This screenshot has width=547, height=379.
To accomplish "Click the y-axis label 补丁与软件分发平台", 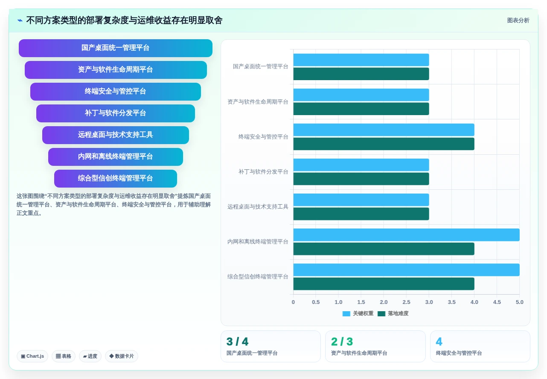I will click(263, 172).
